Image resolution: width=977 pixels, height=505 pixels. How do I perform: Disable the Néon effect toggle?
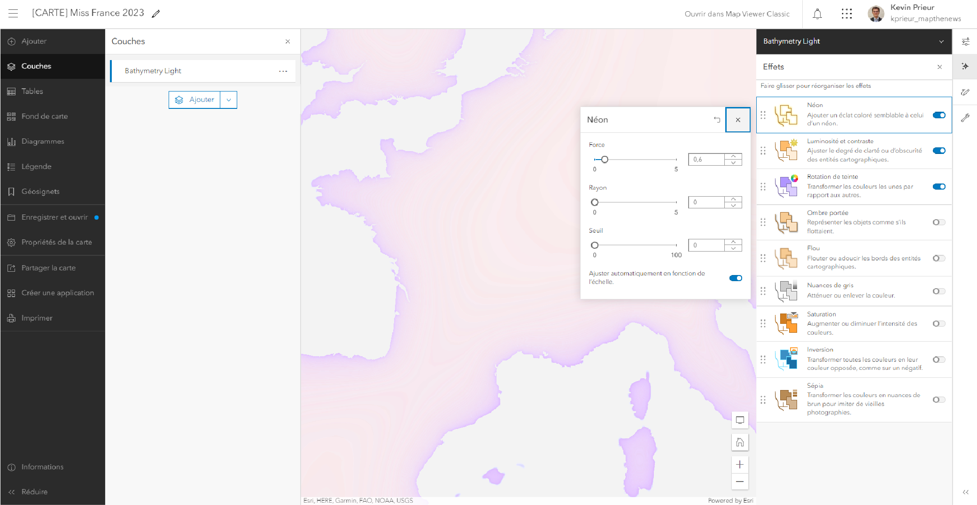click(x=939, y=115)
